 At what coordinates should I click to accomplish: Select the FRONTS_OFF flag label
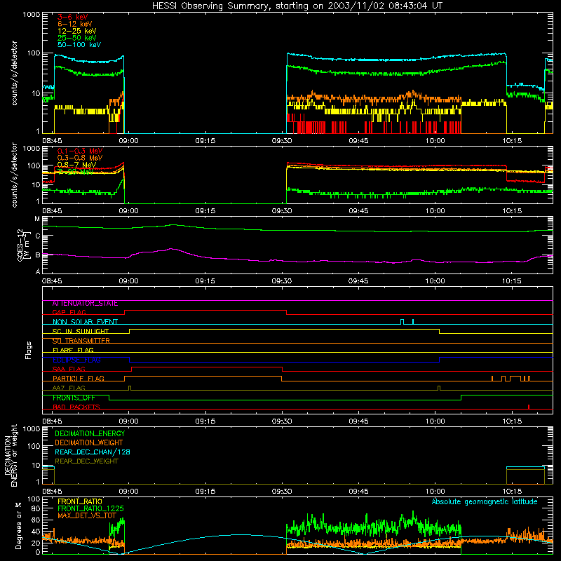pos(74,398)
